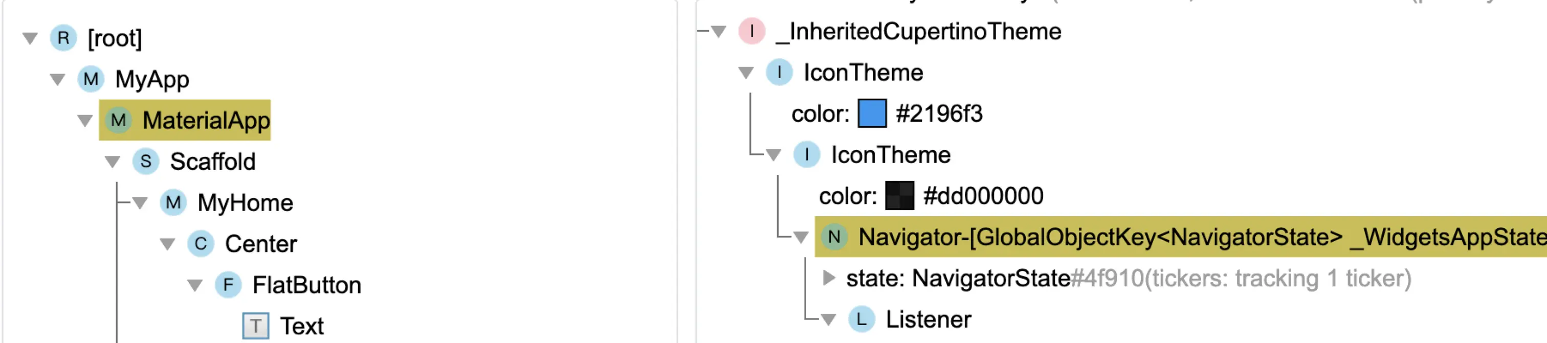Collapse the MaterialApp node arrow
The image size is (1547, 343).
click(x=85, y=121)
